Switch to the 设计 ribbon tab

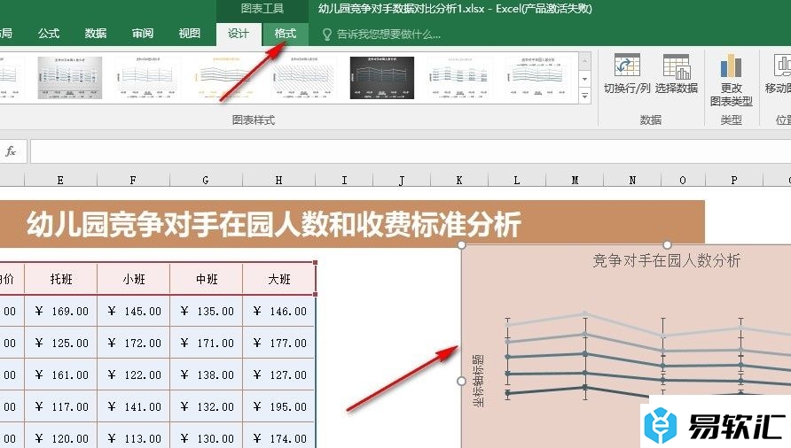pyautogui.click(x=239, y=34)
